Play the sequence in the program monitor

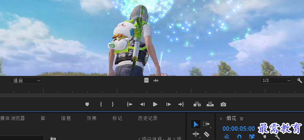coord(155,104)
